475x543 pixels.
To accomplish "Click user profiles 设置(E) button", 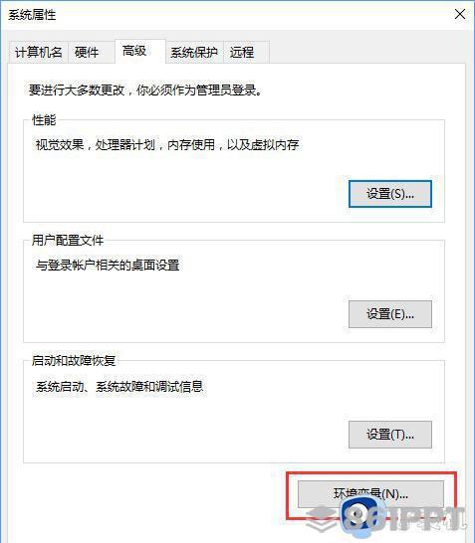I will (390, 314).
